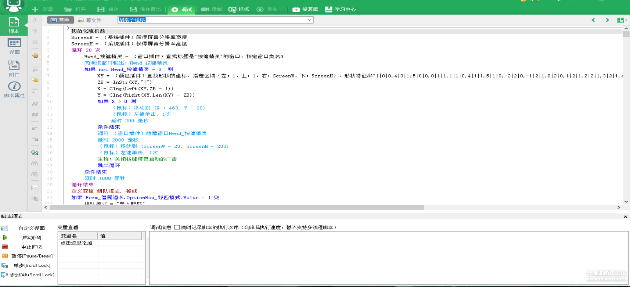
Task: Open the 附件 (attachments) sidebar panel
Action: point(14,68)
